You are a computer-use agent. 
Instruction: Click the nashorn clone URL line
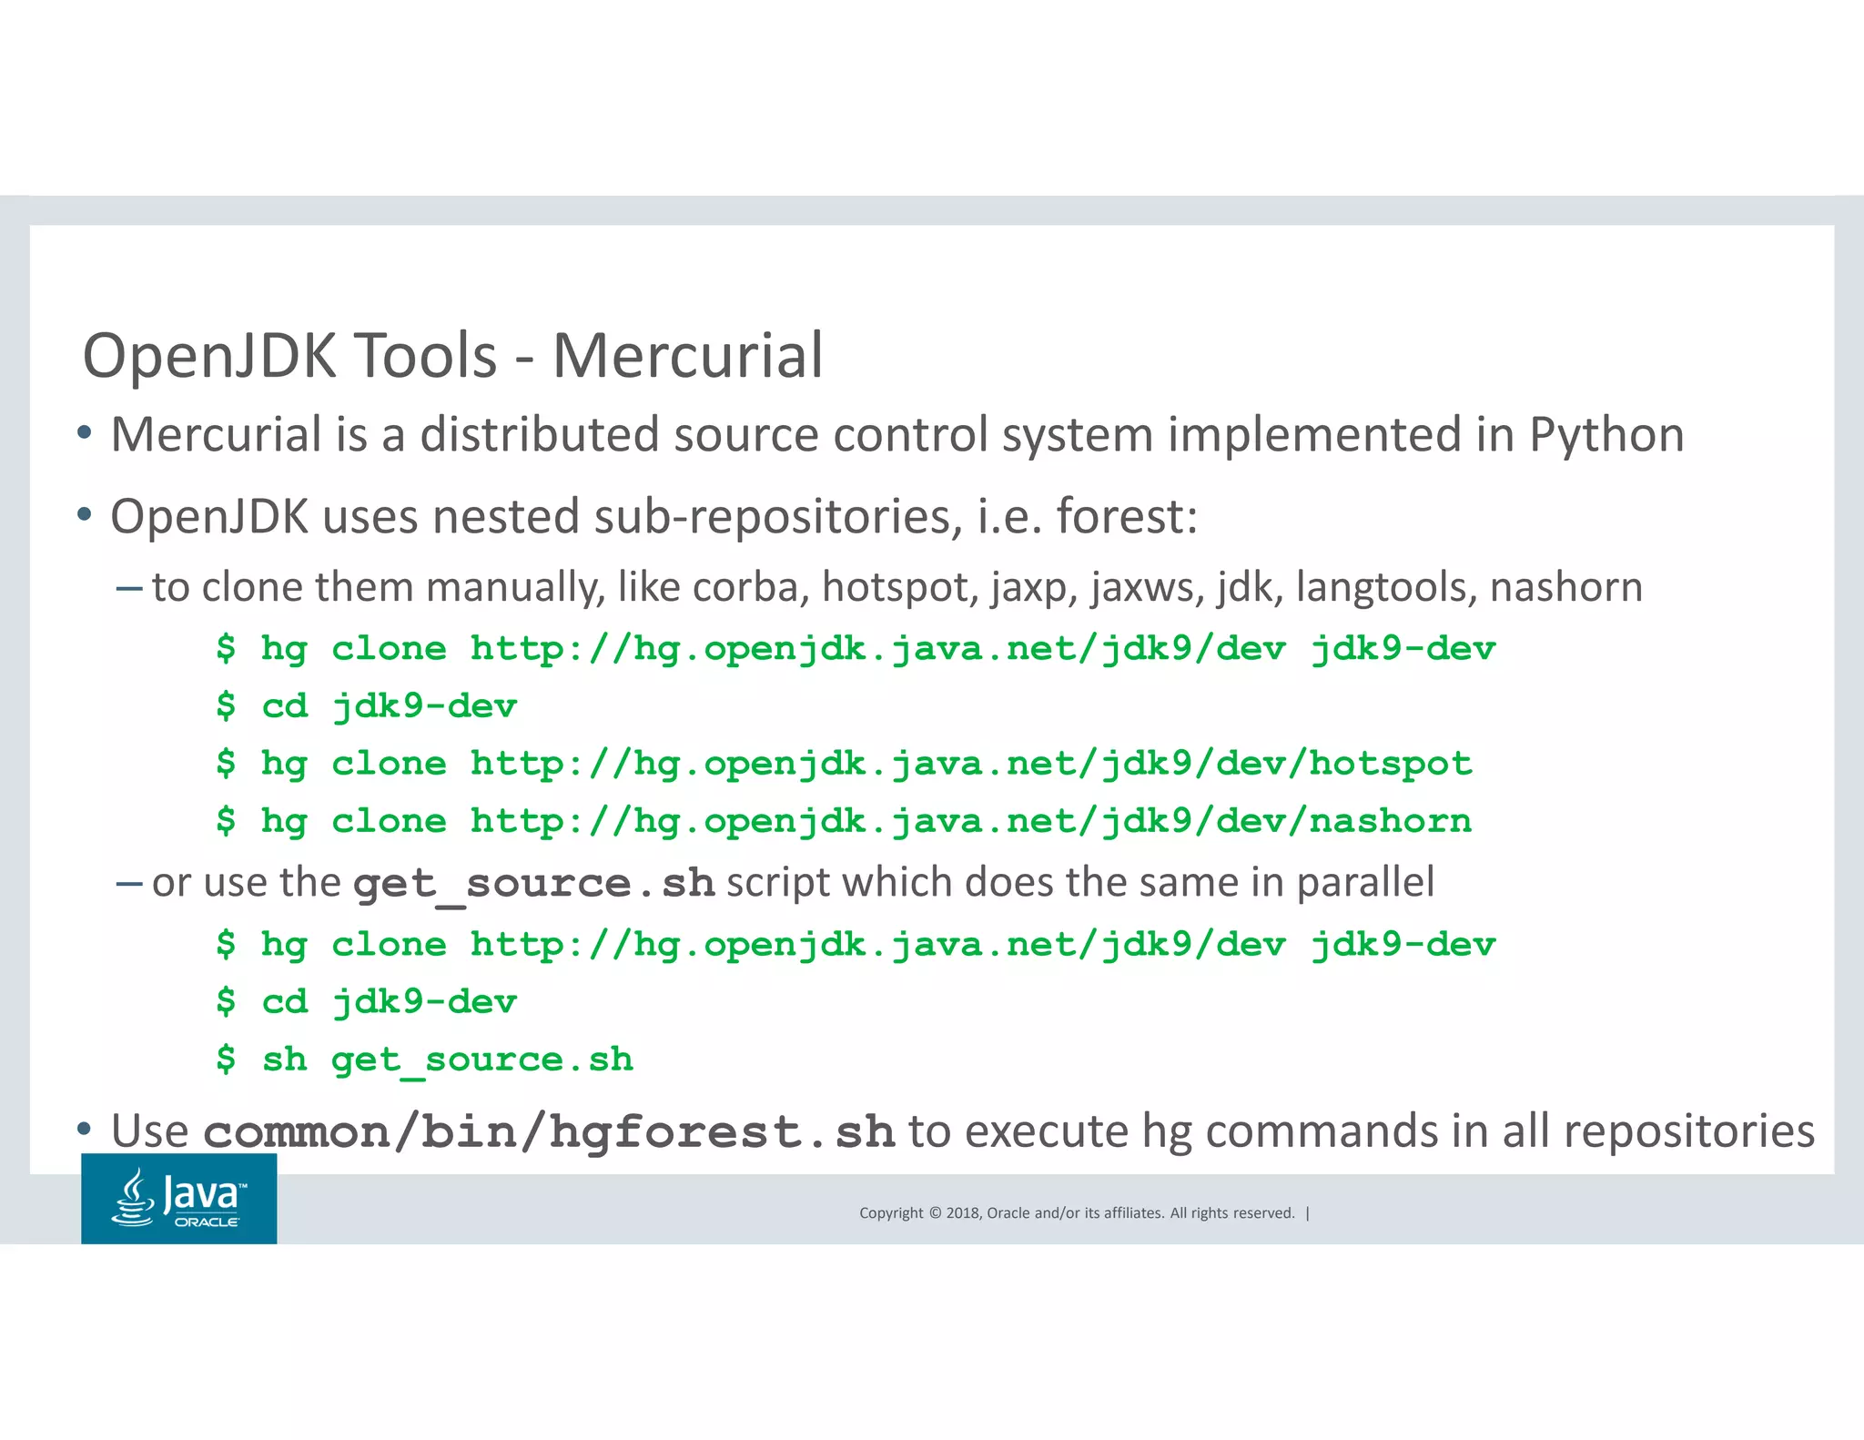click(x=970, y=821)
